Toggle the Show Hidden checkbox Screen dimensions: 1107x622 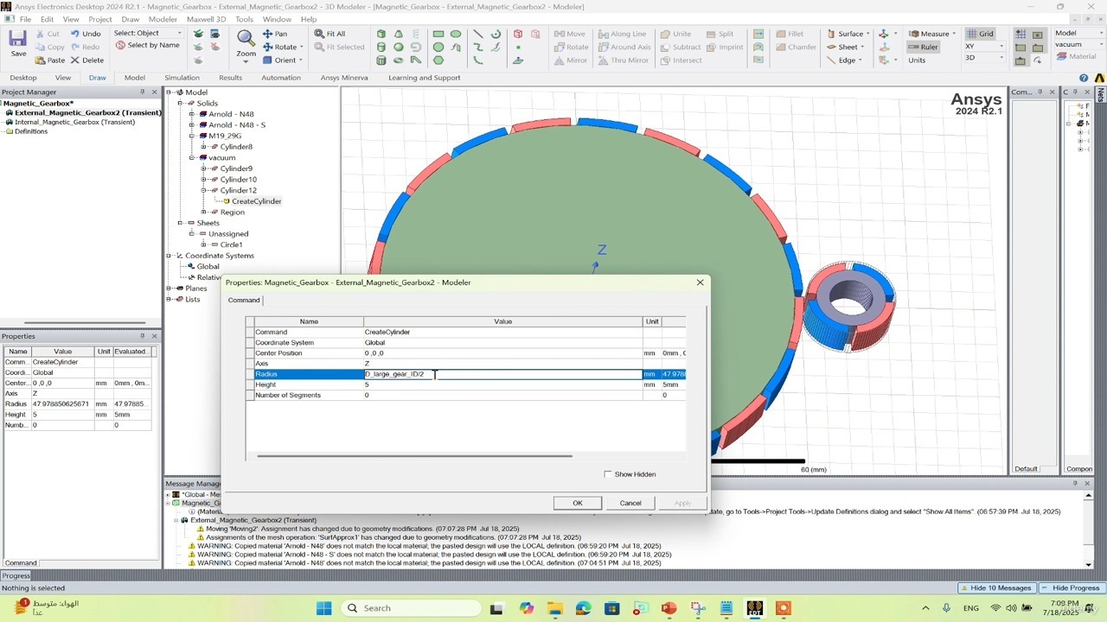click(608, 474)
